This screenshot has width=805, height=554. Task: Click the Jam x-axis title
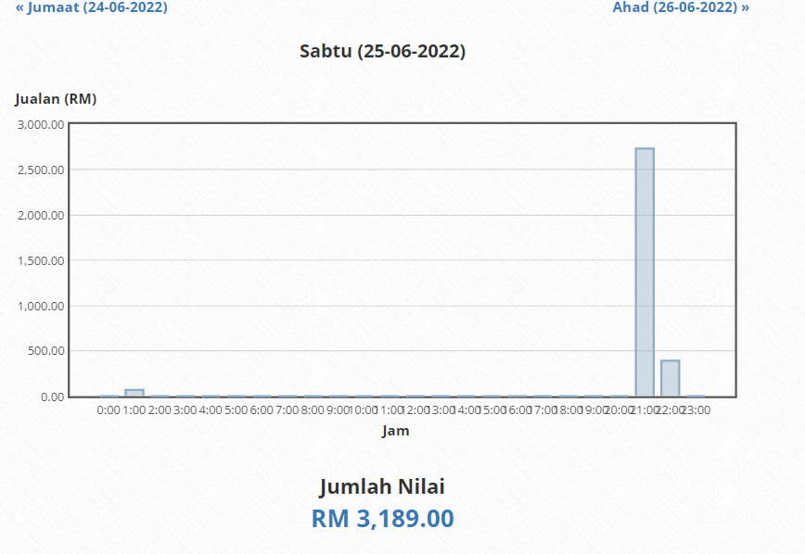[395, 431]
